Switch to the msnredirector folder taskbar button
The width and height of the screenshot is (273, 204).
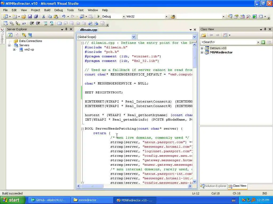tap(92, 200)
